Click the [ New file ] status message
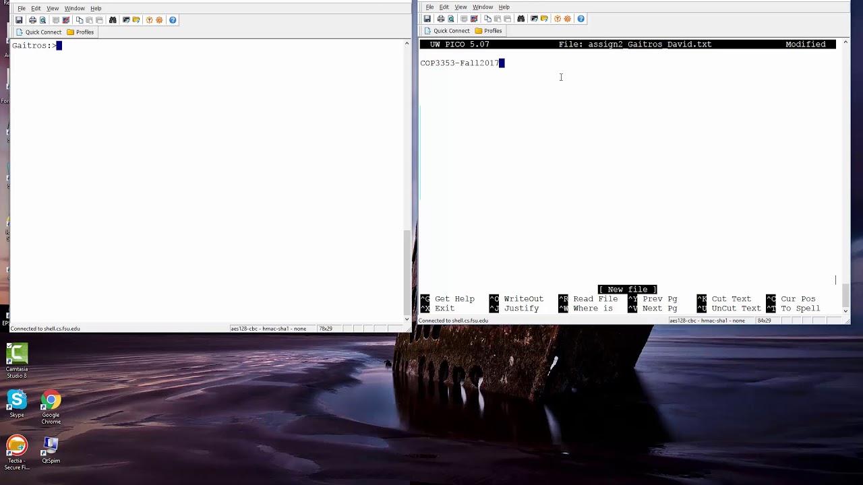Screen dimensions: 863x485 [x=628, y=290]
